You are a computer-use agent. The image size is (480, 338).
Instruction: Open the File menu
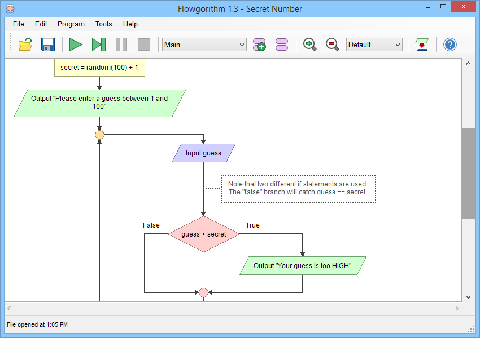click(19, 24)
